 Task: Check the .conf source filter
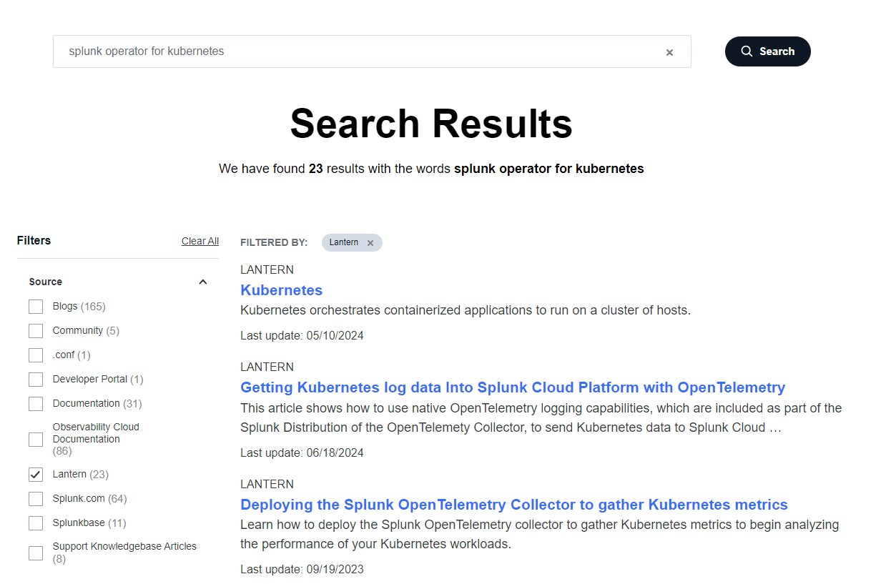click(36, 355)
